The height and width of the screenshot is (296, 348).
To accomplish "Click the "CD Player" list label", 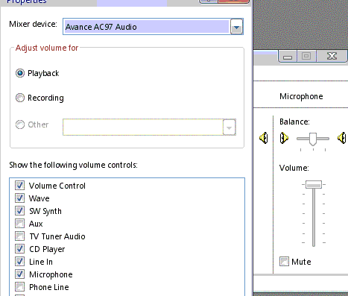I will 47,249.
